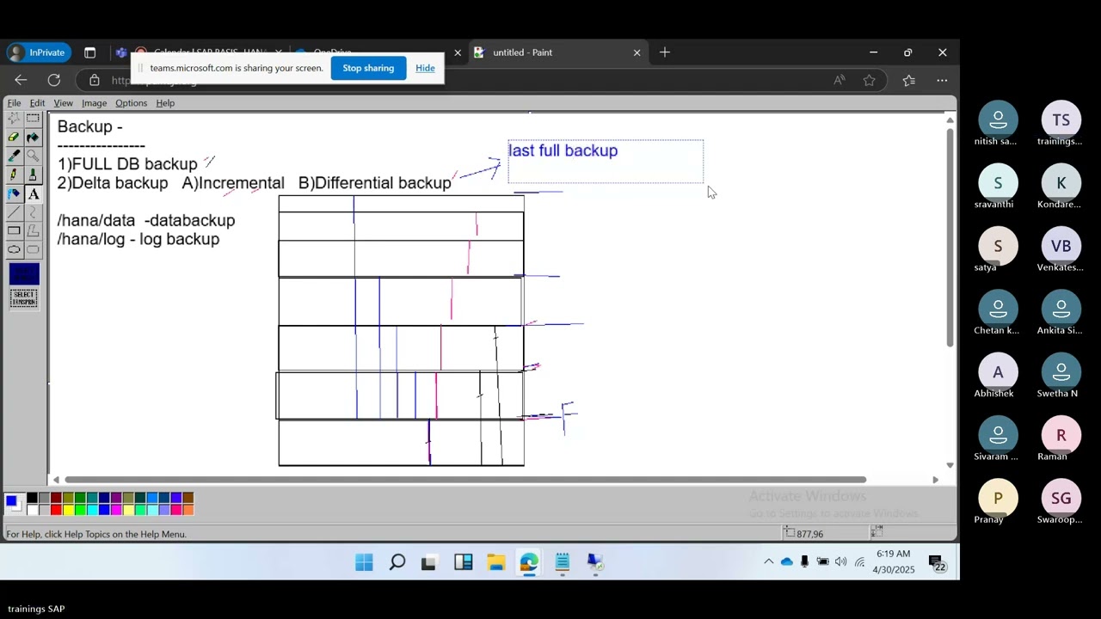Show hidden system tray icons

pyautogui.click(x=768, y=562)
